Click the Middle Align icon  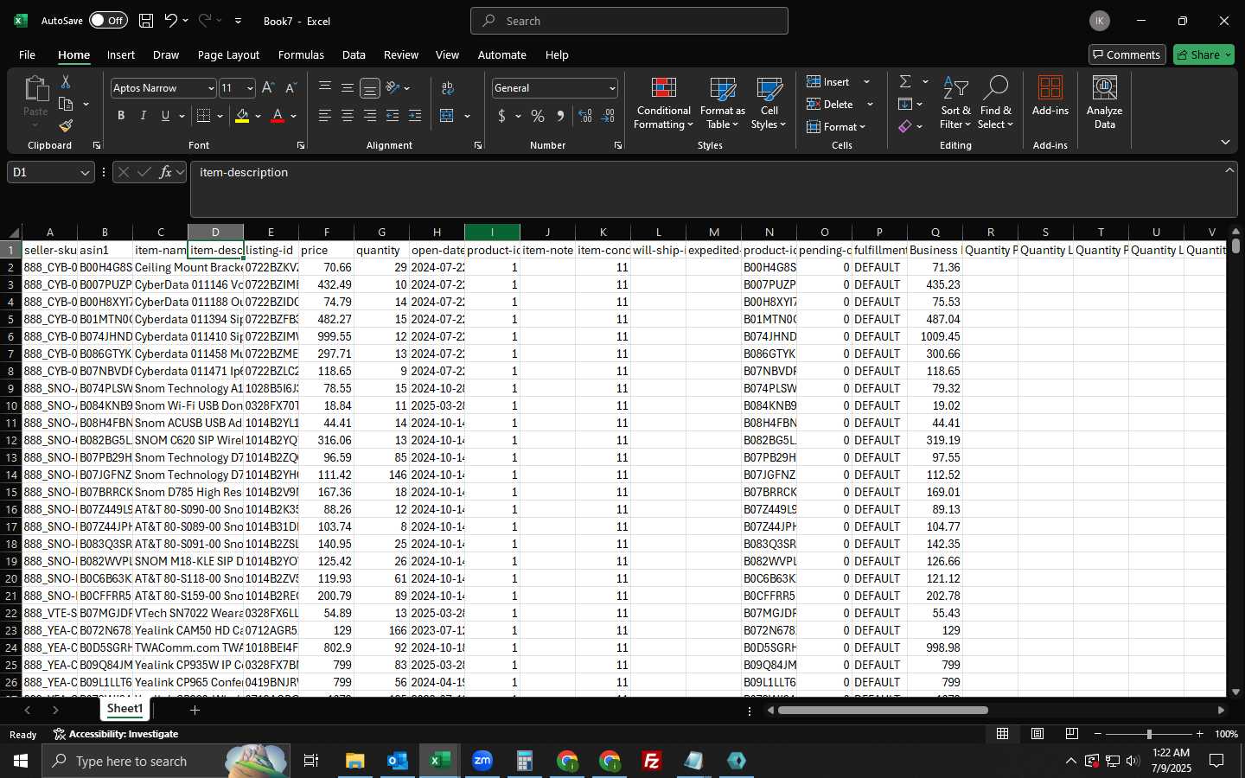tap(348, 88)
